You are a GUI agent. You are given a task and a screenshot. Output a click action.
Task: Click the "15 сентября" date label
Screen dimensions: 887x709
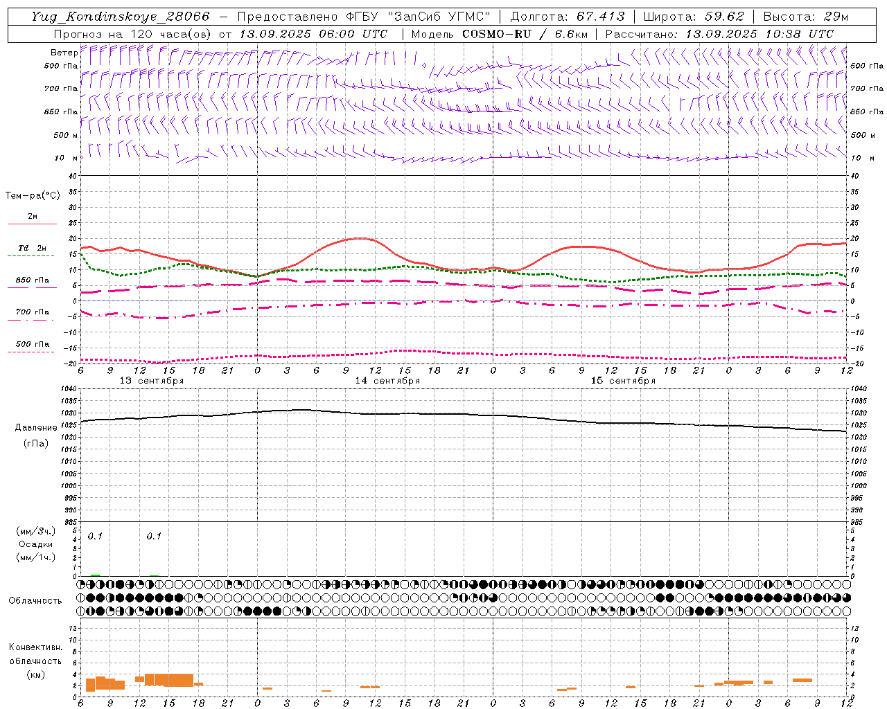[x=623, y=381]
